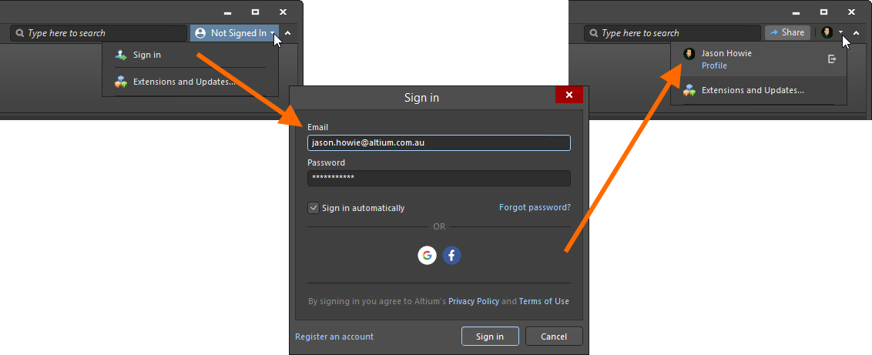
Task: Click into the Email input field
Action: [x=438, y=142]
